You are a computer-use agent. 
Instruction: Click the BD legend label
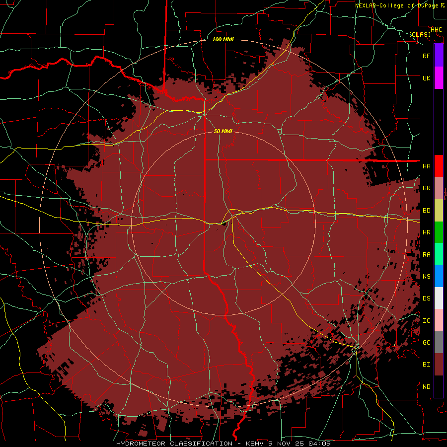tap(427, 211)
